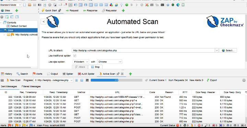Image resolution: width=247 pixels, height=128 pixels.
Task: Click the New Session toolbar icon
Action: tap(25, 5)
